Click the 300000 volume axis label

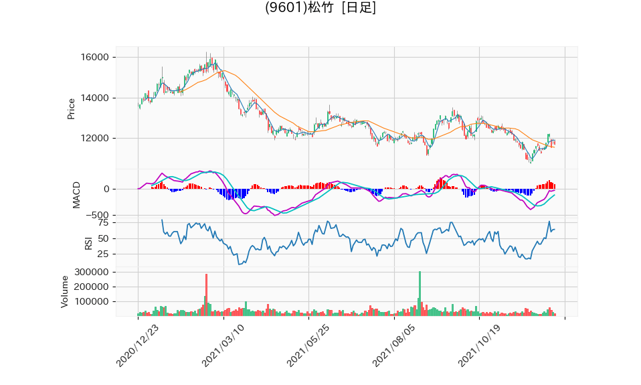point(92,272)
